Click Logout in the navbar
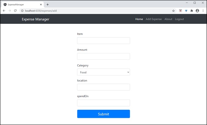207x125 pixels. [179, 19]
